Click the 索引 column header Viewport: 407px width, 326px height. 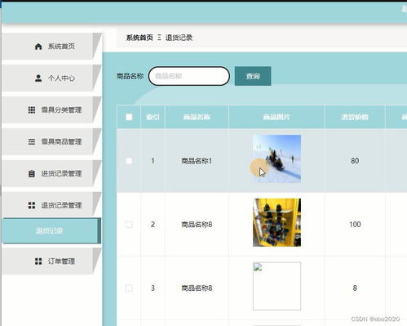coord(153,117)
